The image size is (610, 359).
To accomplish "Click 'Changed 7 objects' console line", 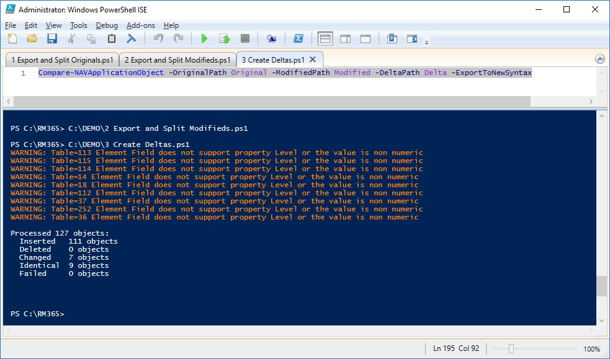I will click(64, 257).
